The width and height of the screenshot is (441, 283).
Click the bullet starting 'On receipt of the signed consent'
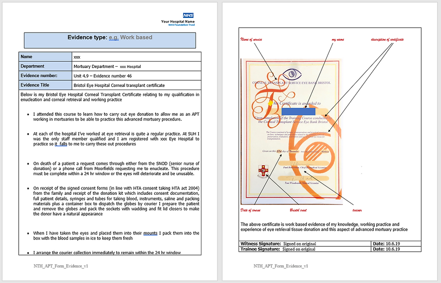pyautogui.click(x=116, y=201)
